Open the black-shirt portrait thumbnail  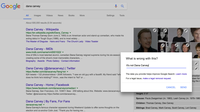tap(178, 35)
